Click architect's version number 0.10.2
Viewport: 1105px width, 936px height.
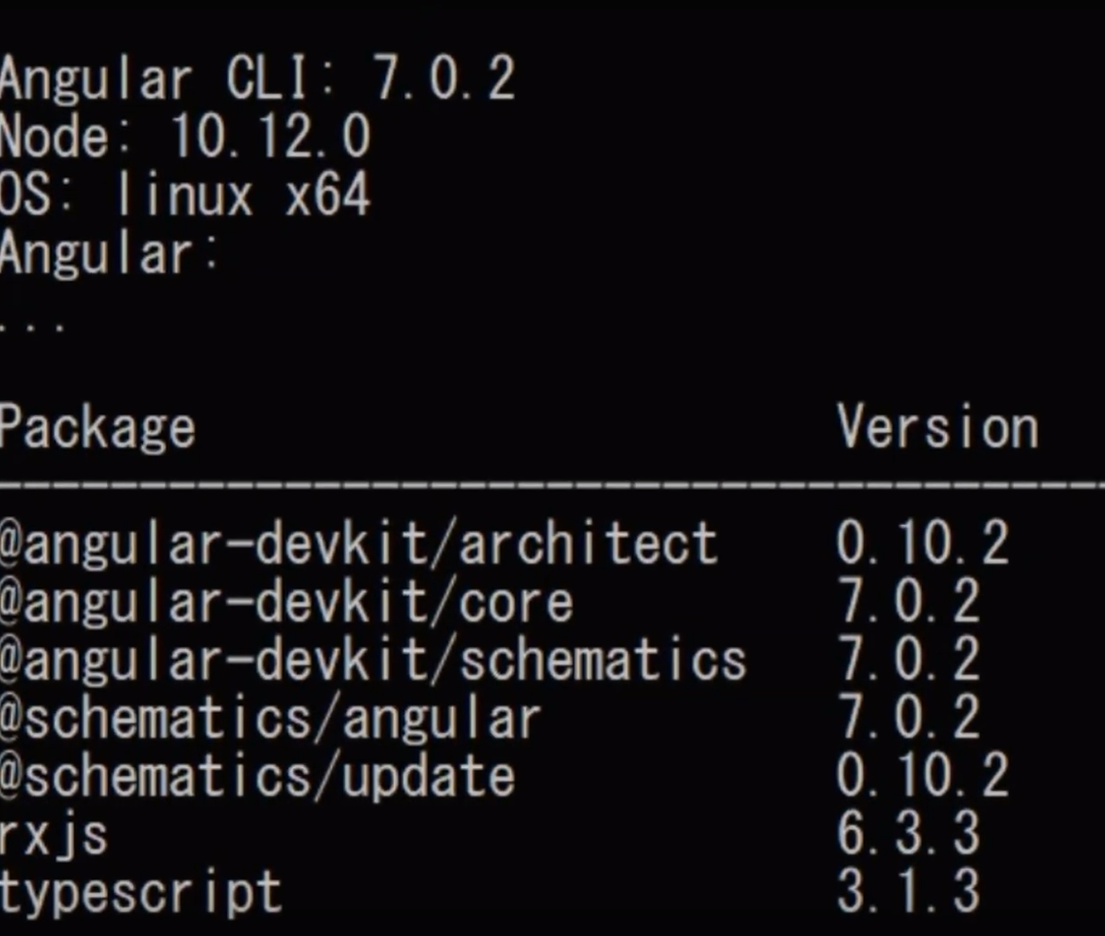[x=923, y=543]
